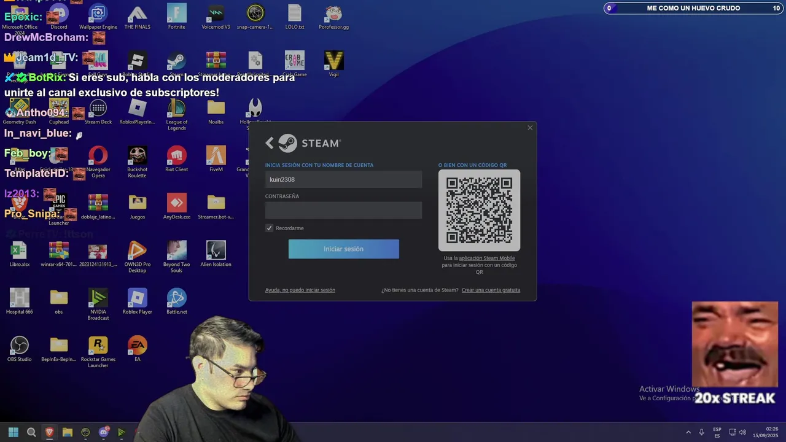This screenshot has width=786, height=442.
Task: Select the obs folder icon
Action: point(59,301)
